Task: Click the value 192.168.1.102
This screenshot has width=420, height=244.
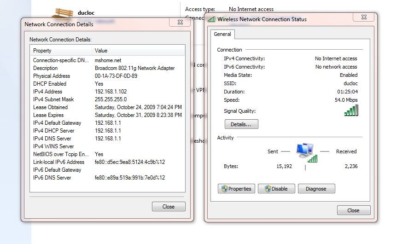Action: 111,92
